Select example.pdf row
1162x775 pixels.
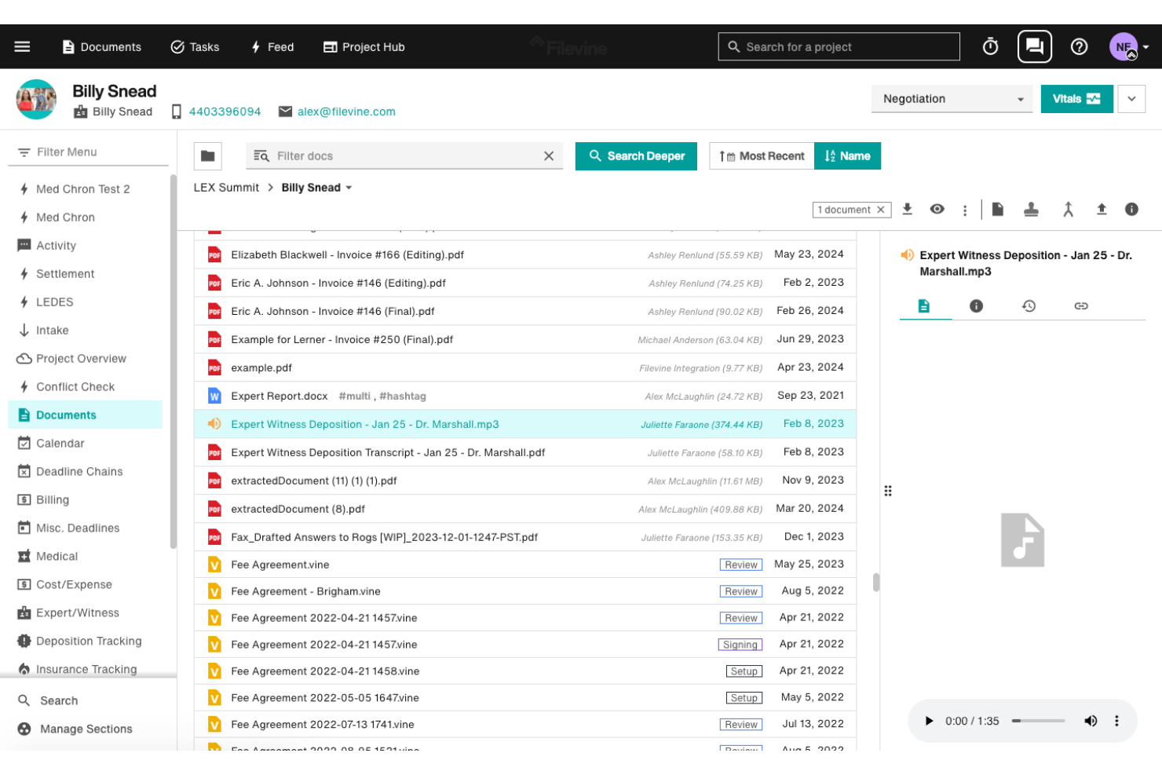525,367
